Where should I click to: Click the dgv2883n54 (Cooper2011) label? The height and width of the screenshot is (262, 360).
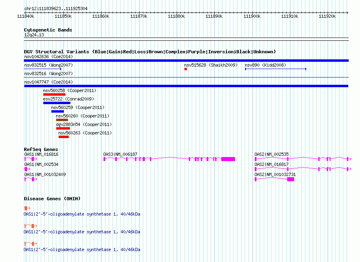[x=84, y=124]
